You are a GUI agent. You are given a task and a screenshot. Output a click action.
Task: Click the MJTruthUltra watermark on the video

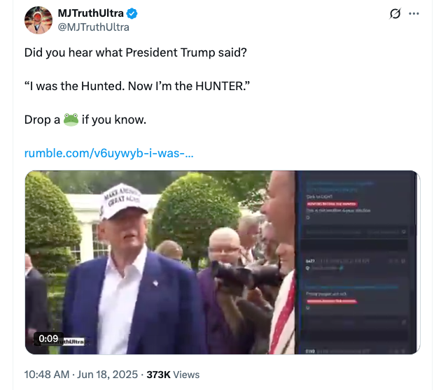[73, 342]
